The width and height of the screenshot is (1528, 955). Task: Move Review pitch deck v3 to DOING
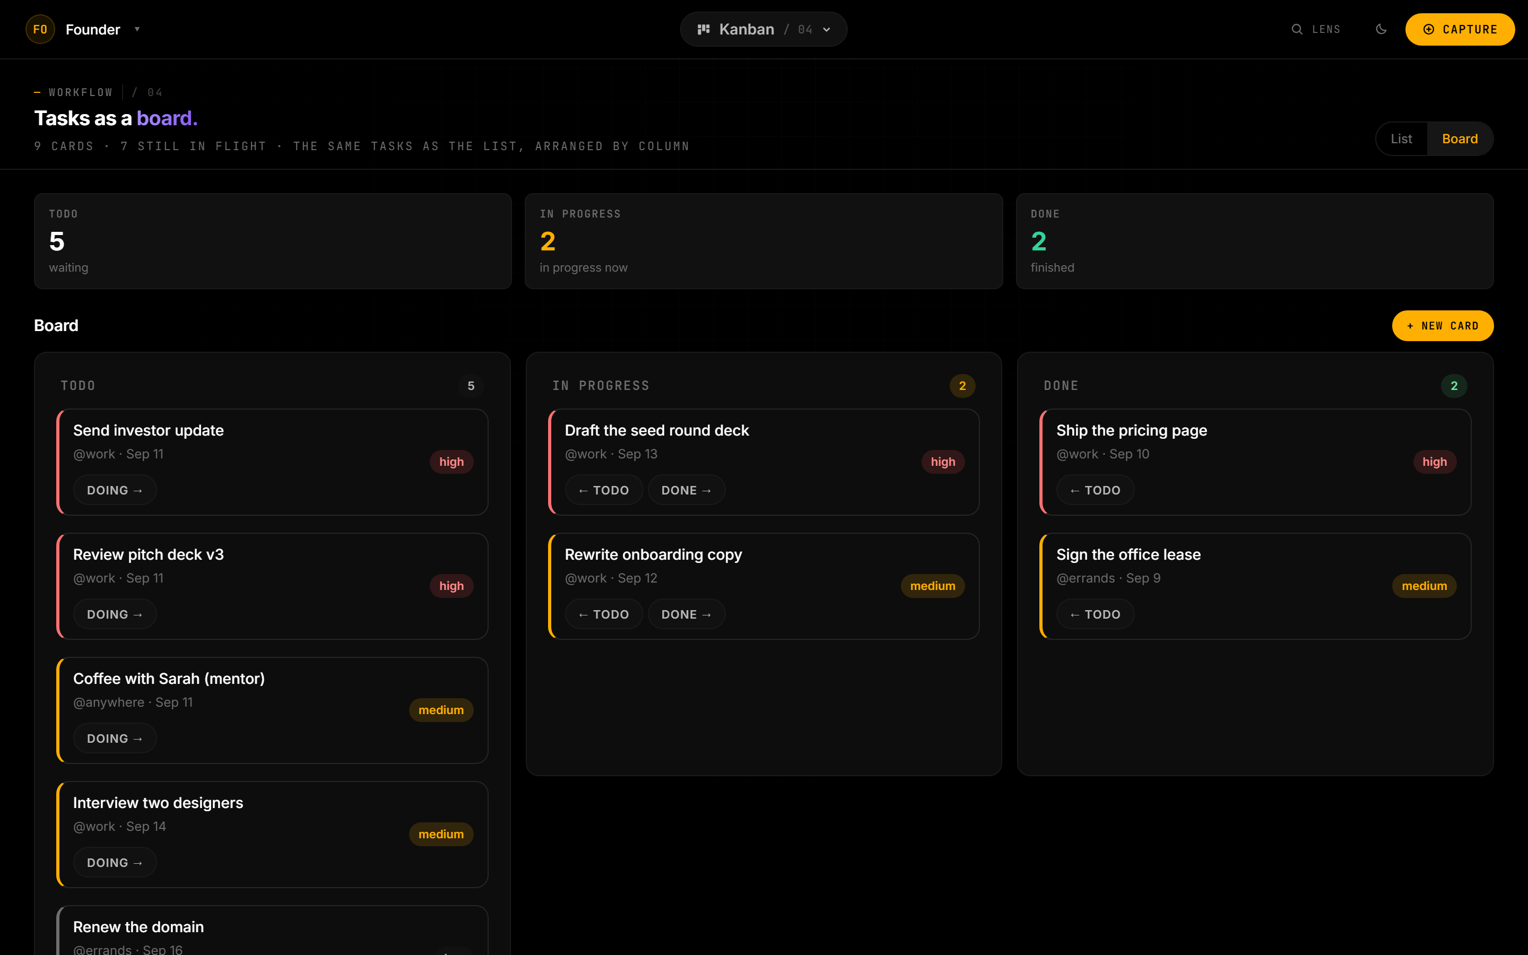[x=114, y=614]
